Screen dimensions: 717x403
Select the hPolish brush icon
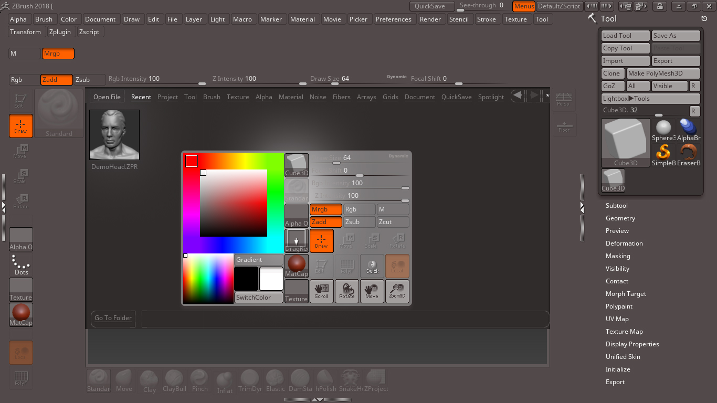(325, 381)
